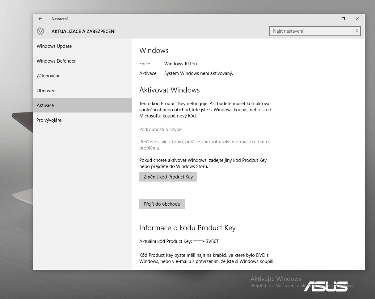Close the Nastavení window
Viewport: 375px width, 299px height.
coord(357,19)
